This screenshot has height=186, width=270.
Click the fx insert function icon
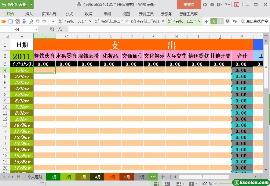pos(60,29)
